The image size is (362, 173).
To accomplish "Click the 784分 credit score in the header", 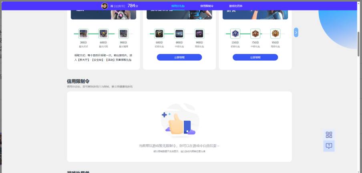I will tap(133, 6).
